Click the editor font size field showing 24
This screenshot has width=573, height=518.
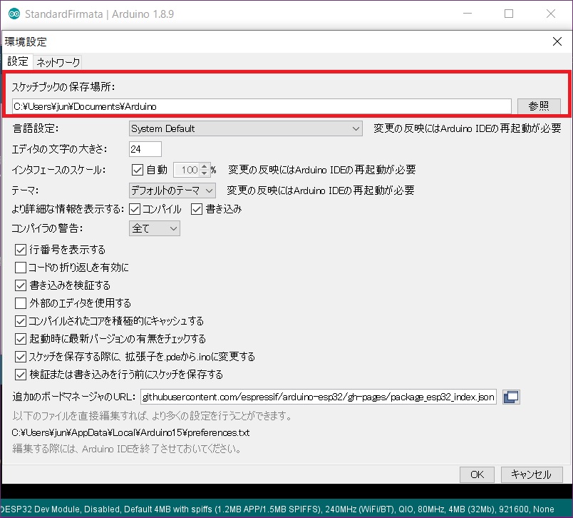(x=145, y=149)
